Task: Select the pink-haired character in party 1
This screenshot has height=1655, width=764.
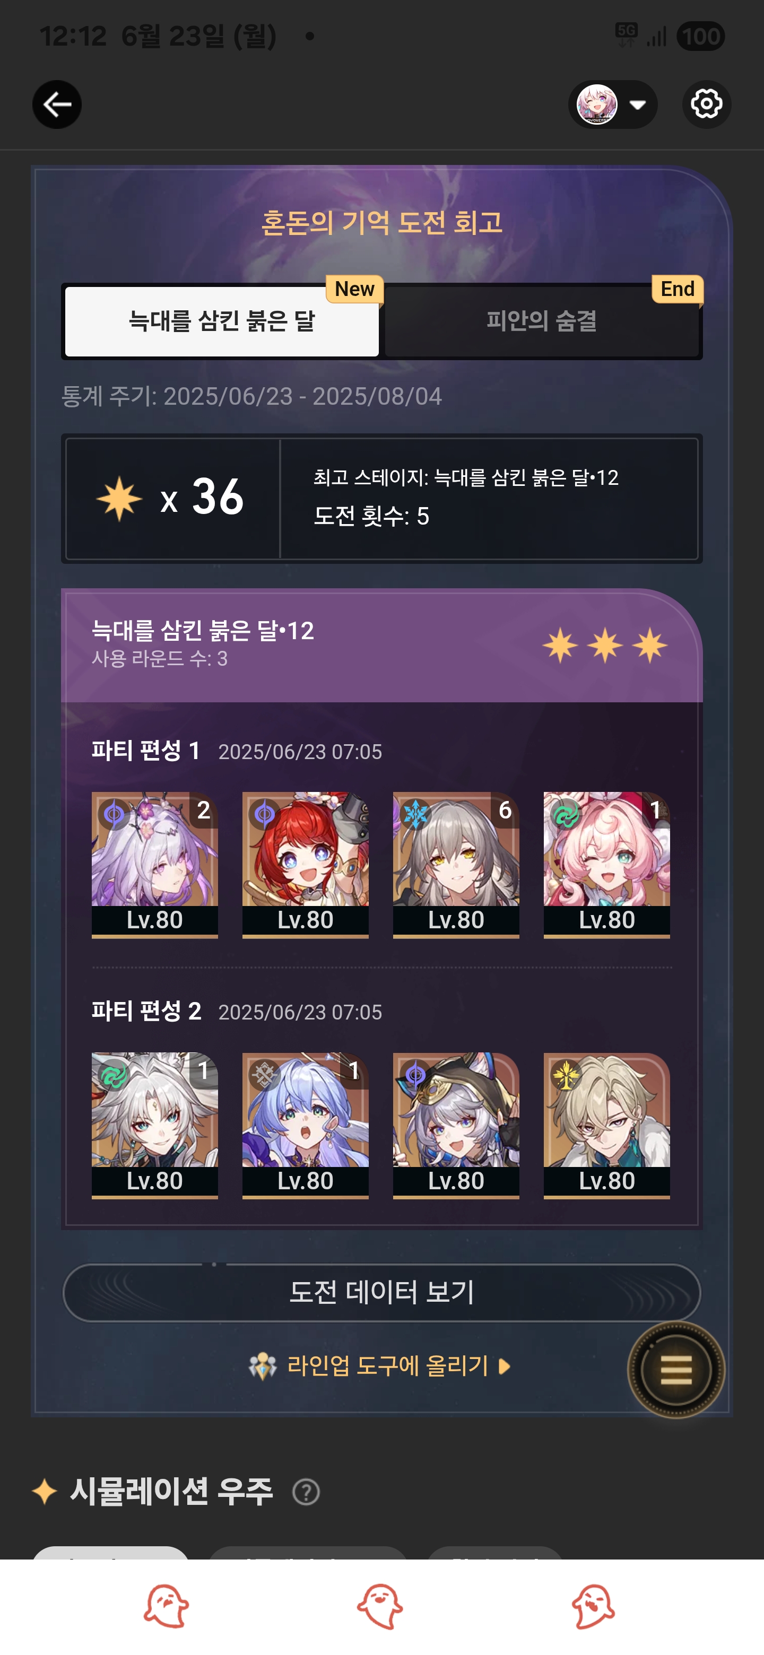Action: (606, 865)
